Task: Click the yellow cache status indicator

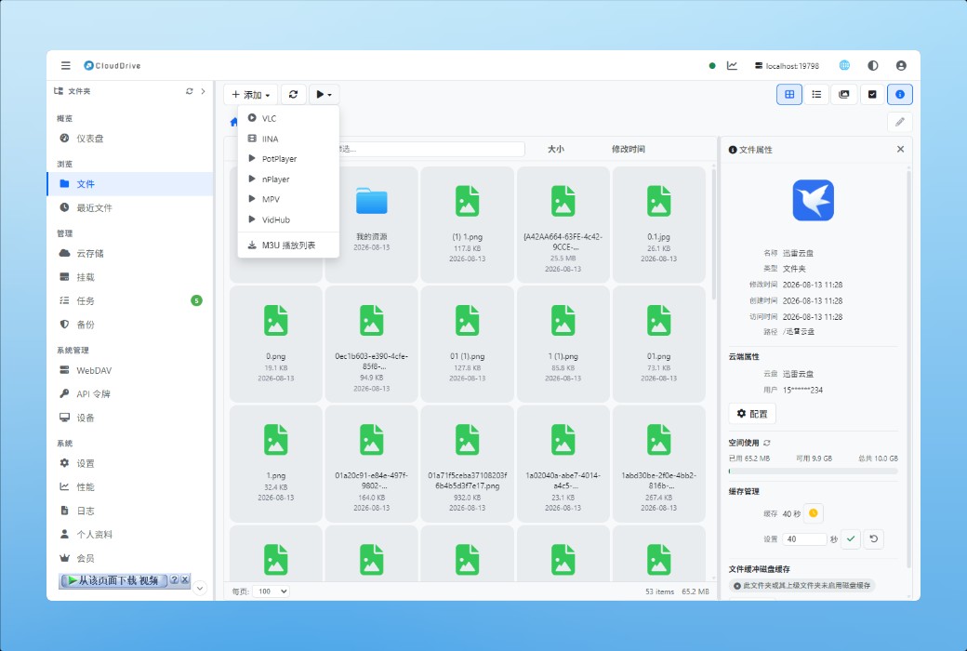Action: (x=813, y=513)
